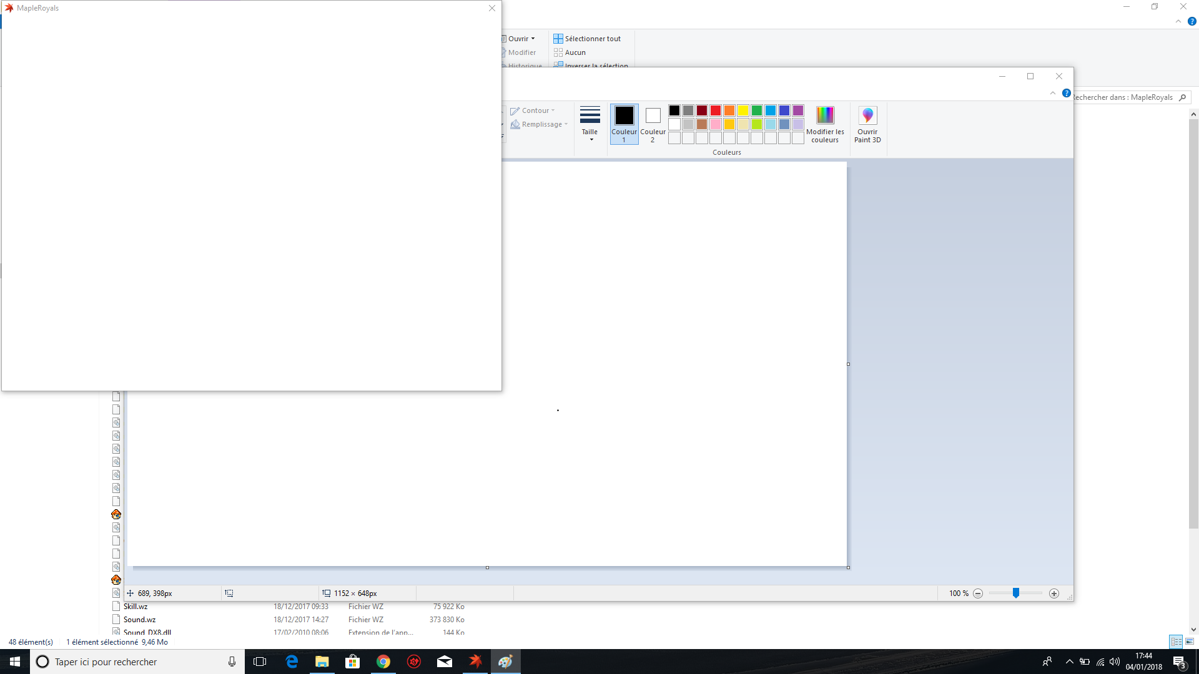
Task: Click the Explorer vertical scrollbar
Action: [x=1193, y=324]
